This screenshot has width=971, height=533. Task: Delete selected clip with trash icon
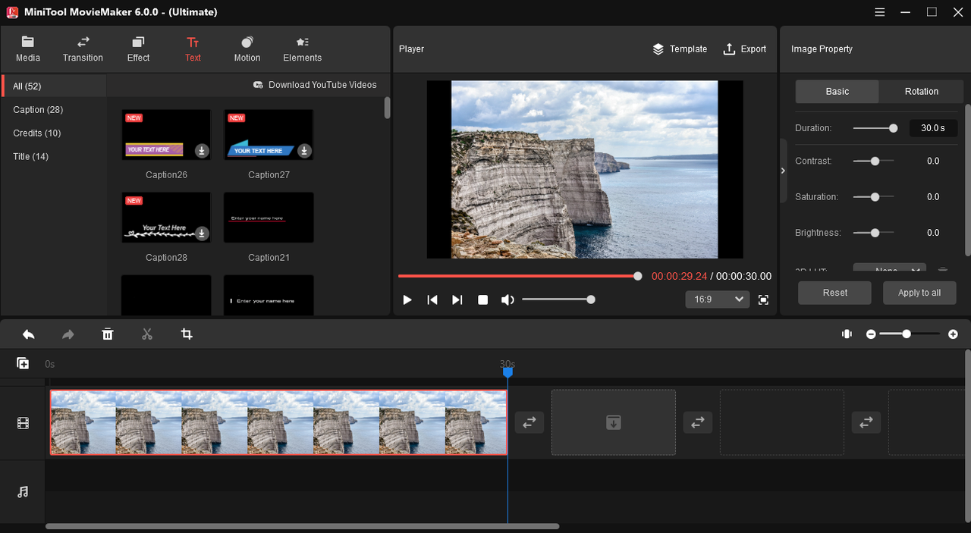[108, 334]
